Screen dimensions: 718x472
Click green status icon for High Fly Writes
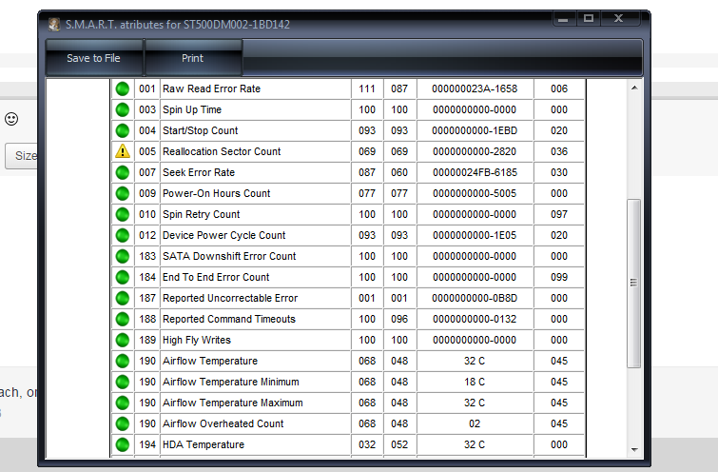click(x=122, y=340)
